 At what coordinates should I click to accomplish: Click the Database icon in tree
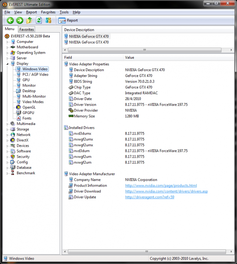tap(12, 168)
